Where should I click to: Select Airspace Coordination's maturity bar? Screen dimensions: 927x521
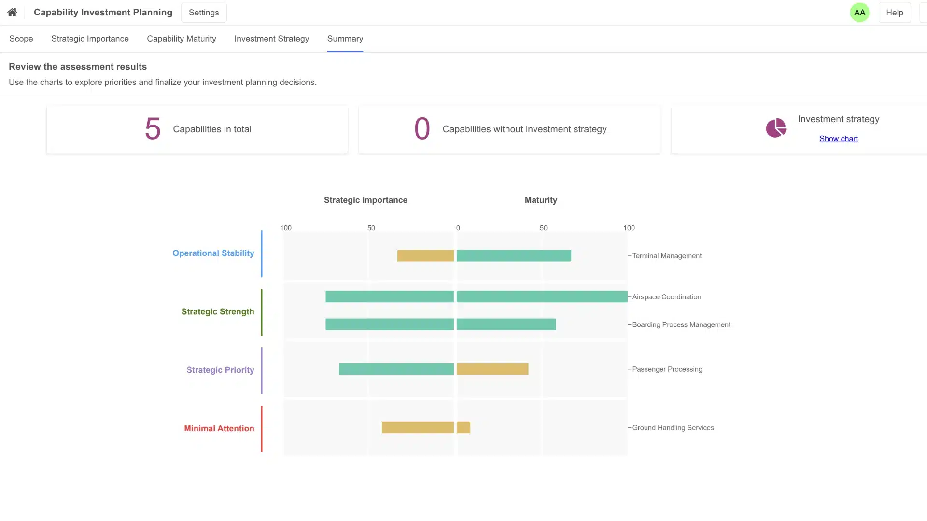pos(542,296)
